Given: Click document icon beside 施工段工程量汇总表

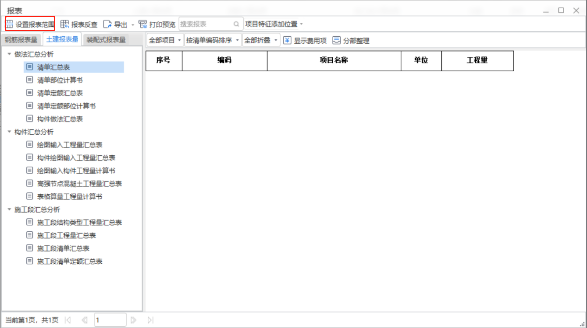Looking at the screenshot, I should tap(30, 235).
